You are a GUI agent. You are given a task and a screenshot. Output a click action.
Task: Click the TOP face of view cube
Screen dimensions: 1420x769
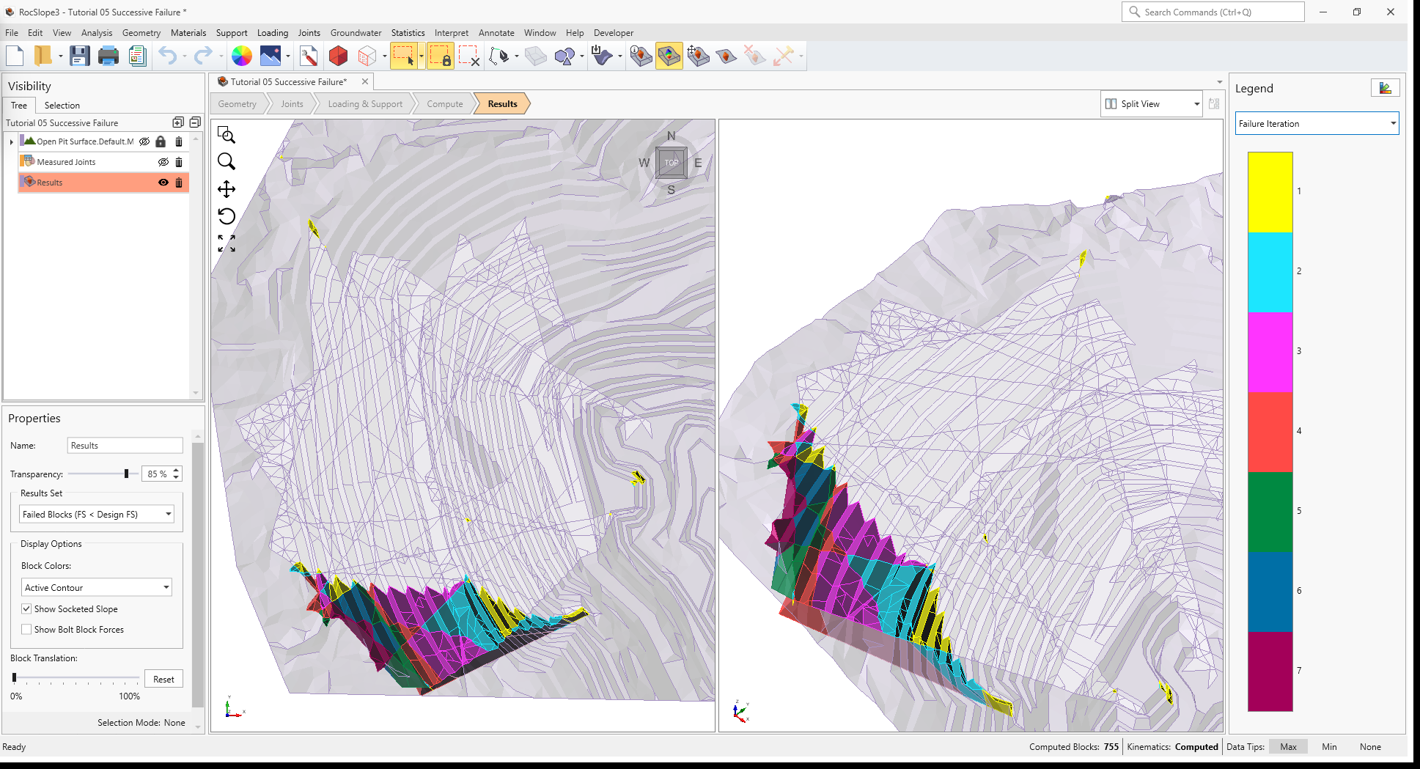click(672, 163)
